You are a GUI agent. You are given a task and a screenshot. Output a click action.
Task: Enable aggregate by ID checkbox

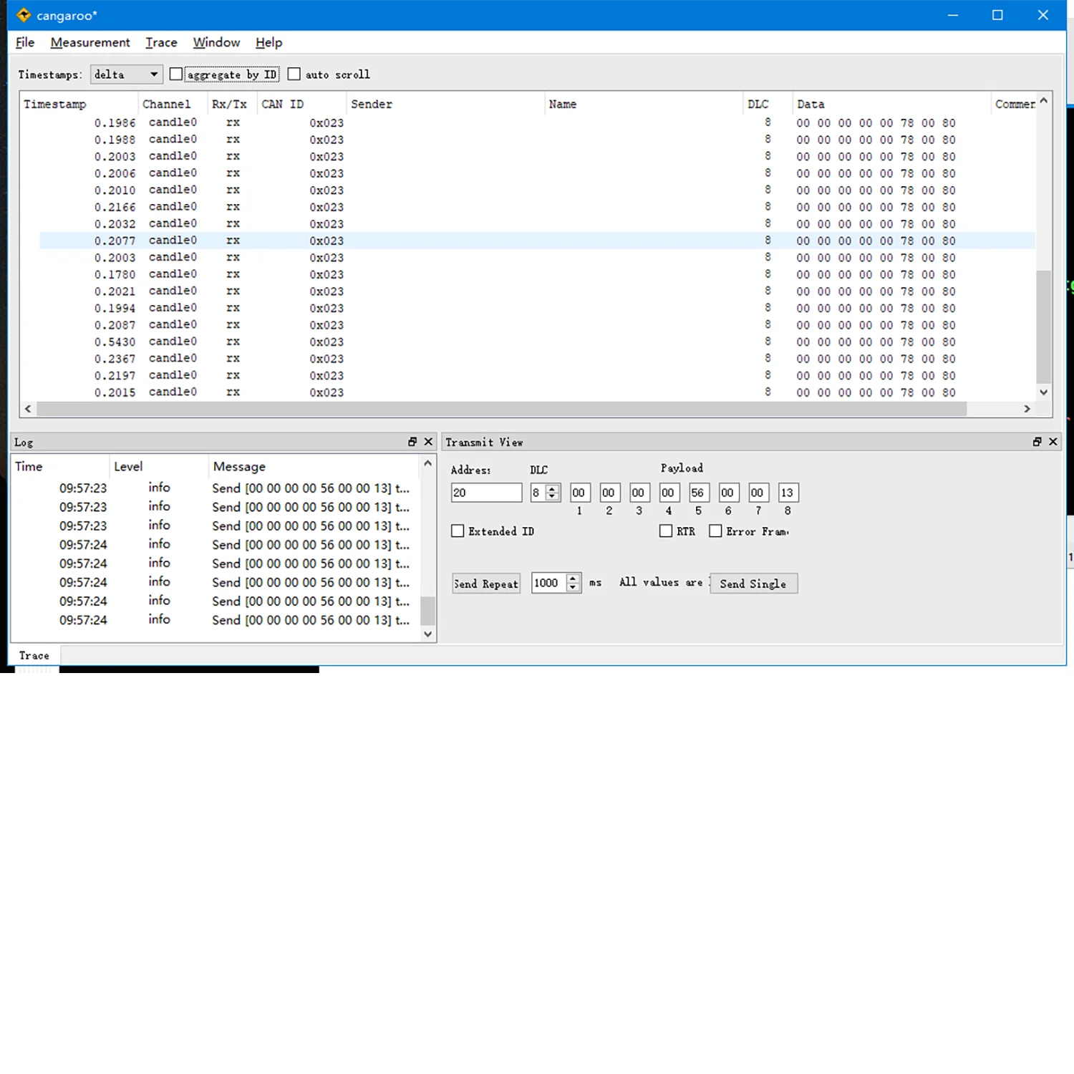(x=176, y=74)
